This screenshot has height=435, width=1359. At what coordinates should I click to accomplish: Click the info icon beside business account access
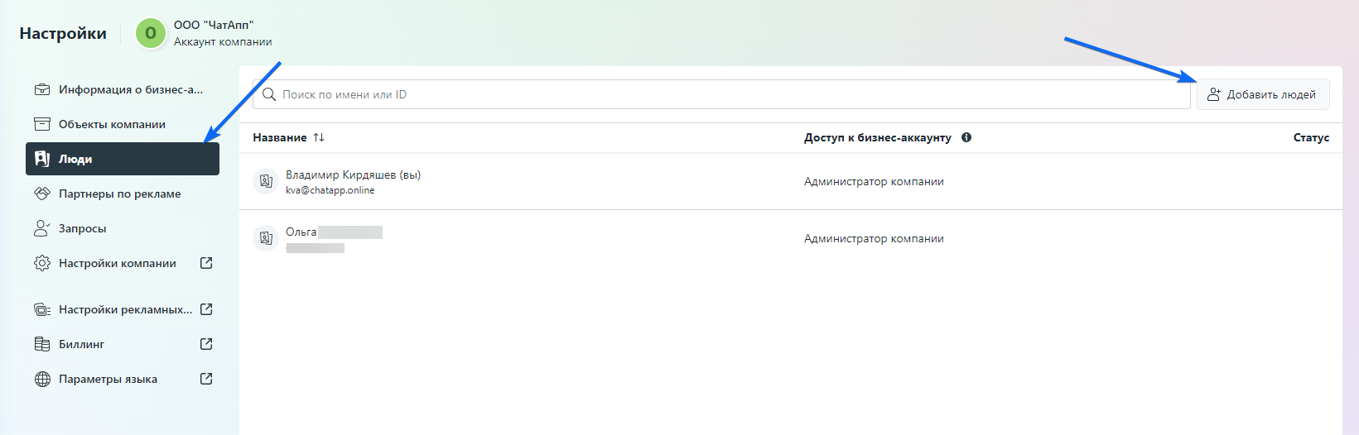pos(966,137)
